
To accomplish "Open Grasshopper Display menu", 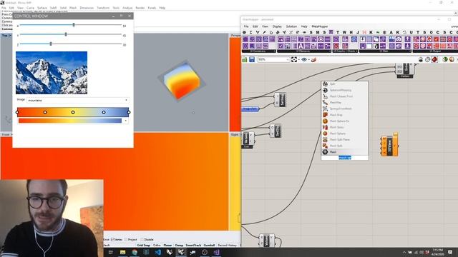I will pyautogui.click(x=277, y=26).
